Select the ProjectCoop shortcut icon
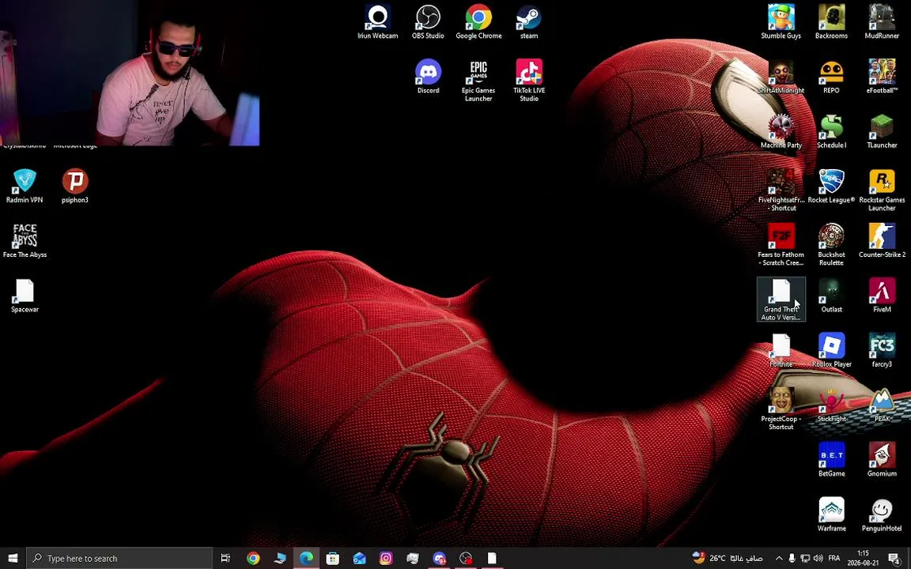 point(781,408)
